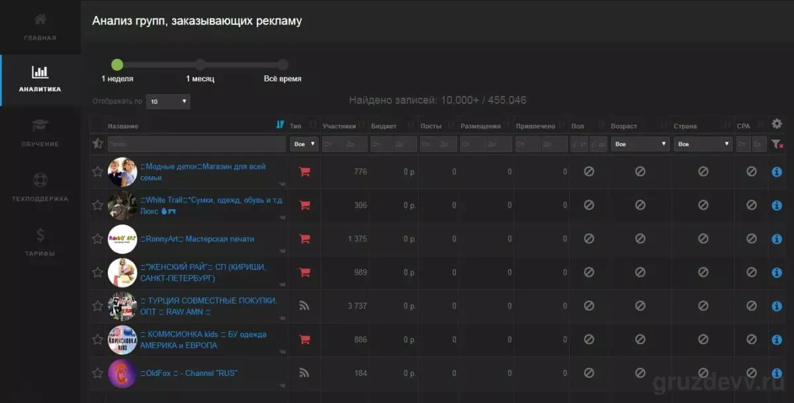Toggle the favorites filter star in filter row

coord(97,144)
